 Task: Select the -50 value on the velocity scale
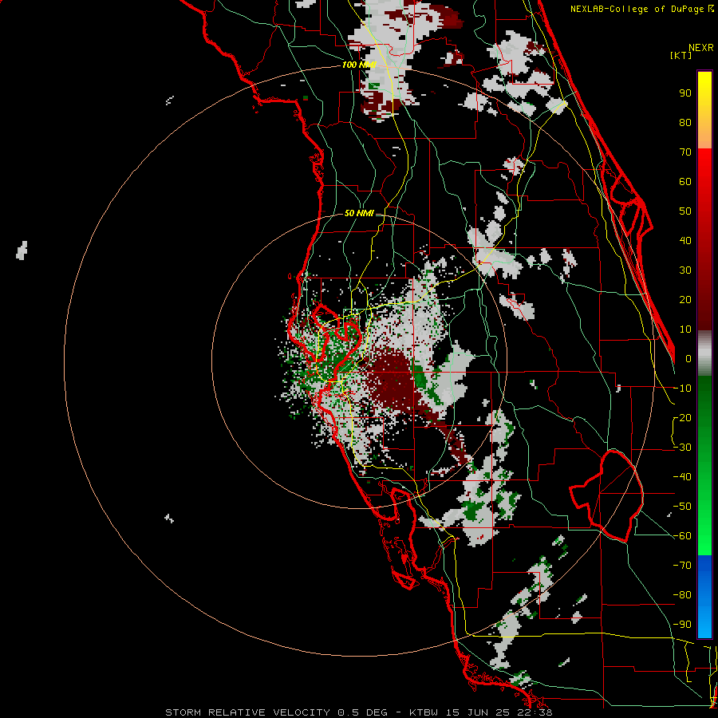(x=683, y=507)
